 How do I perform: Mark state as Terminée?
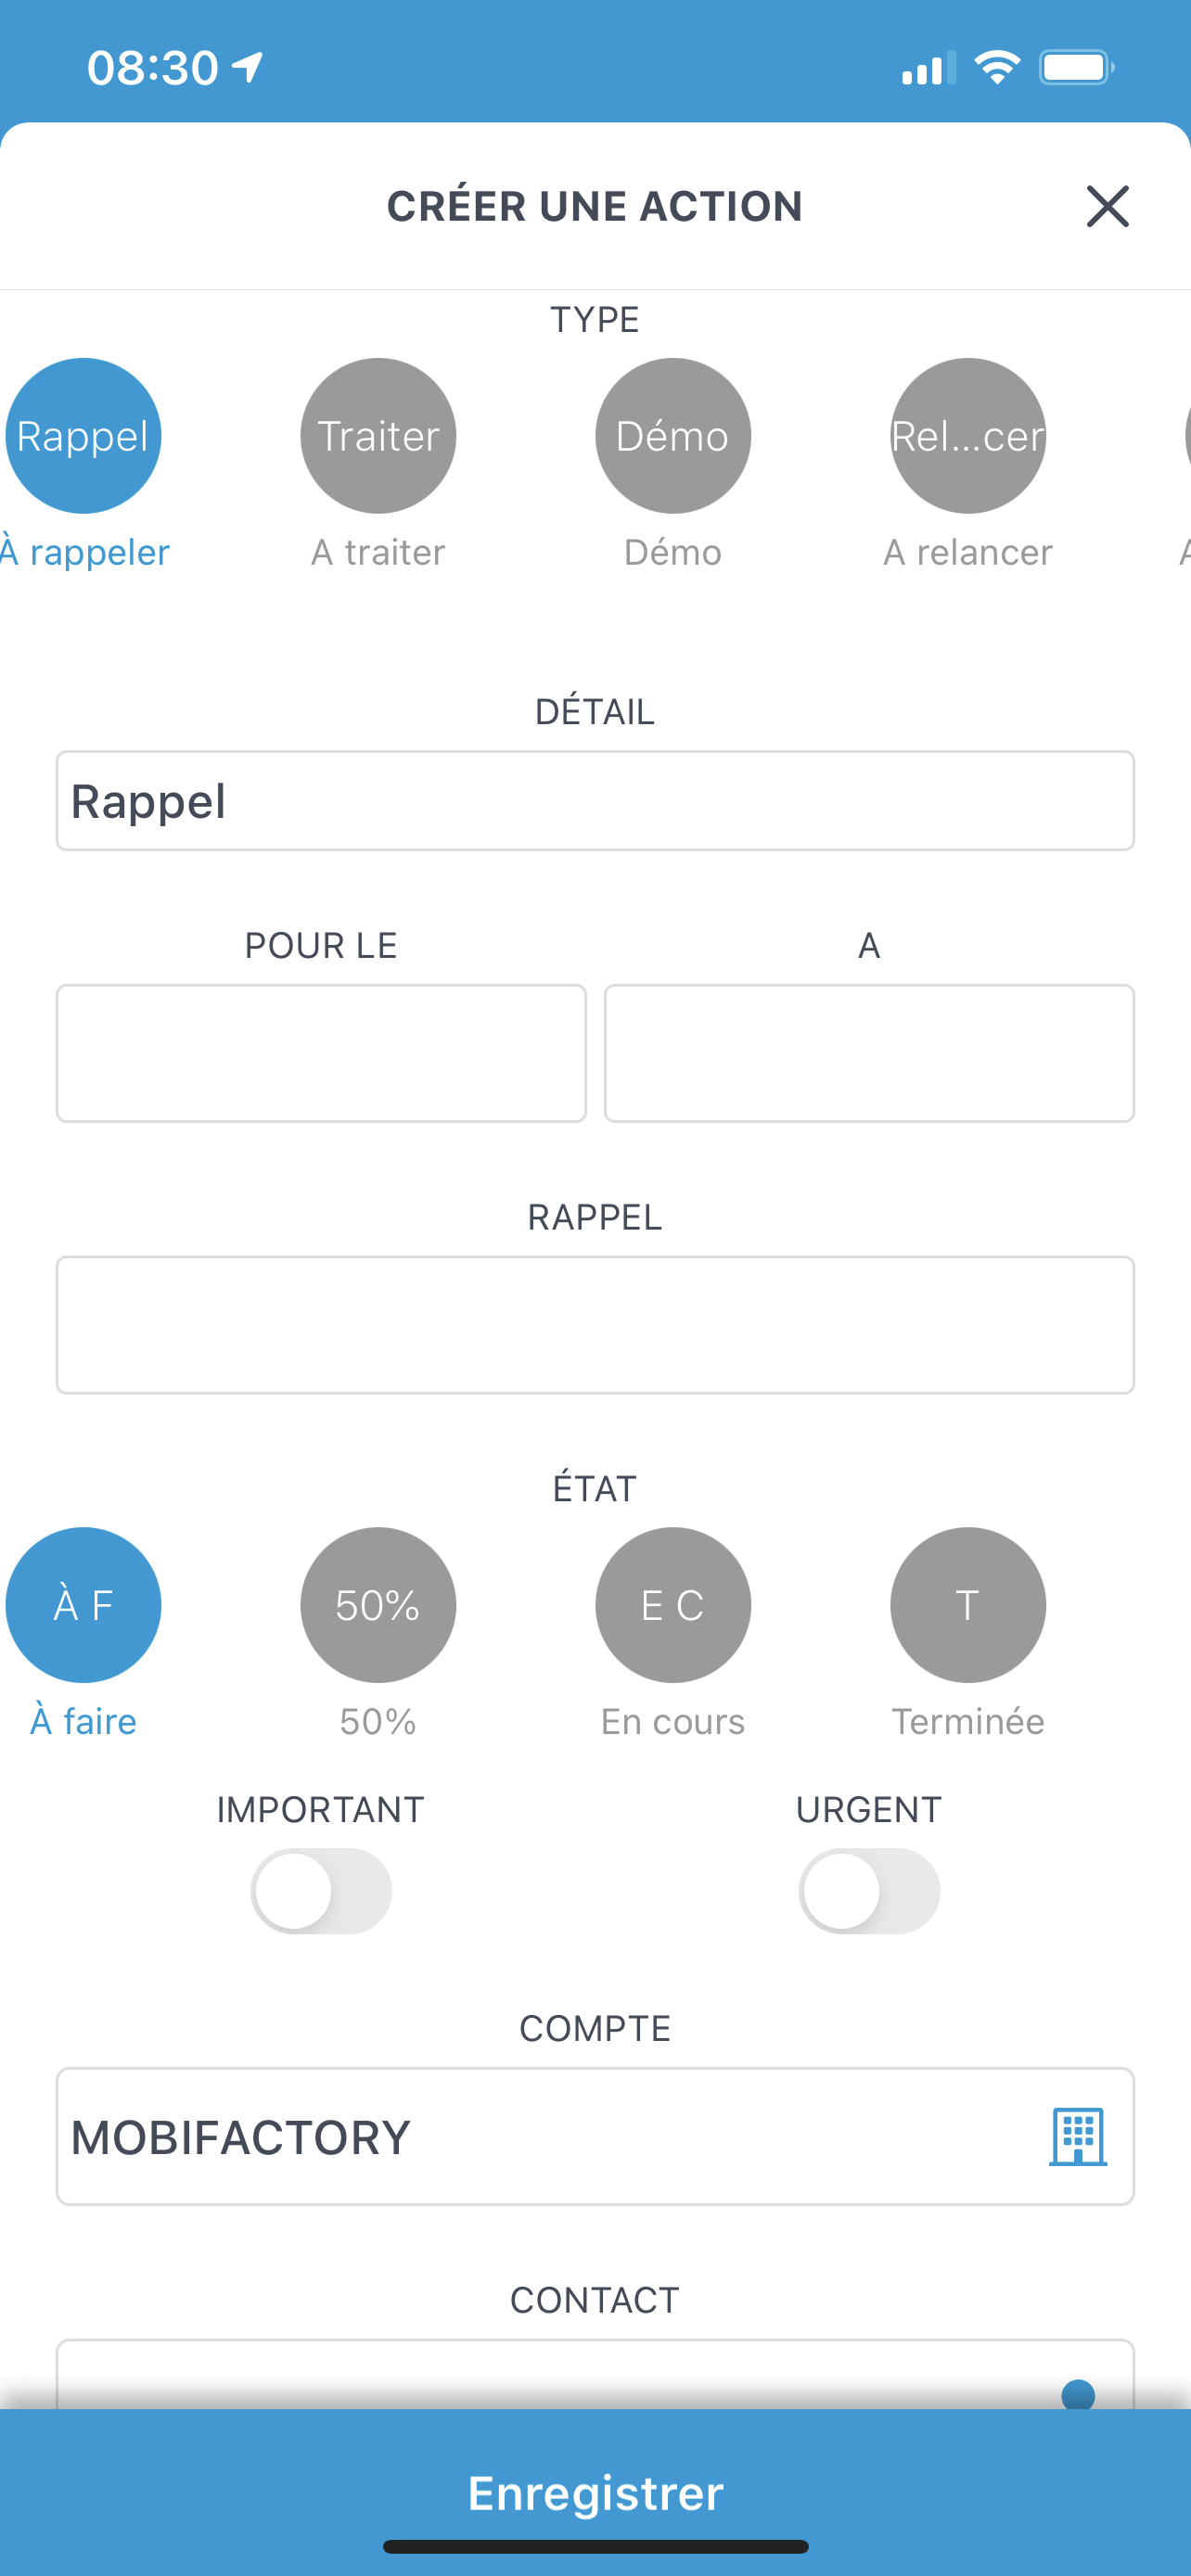(x=968, y=1605)
